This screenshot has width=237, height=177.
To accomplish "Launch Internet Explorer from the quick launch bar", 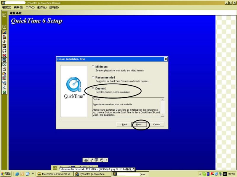I will pos(17,174).
